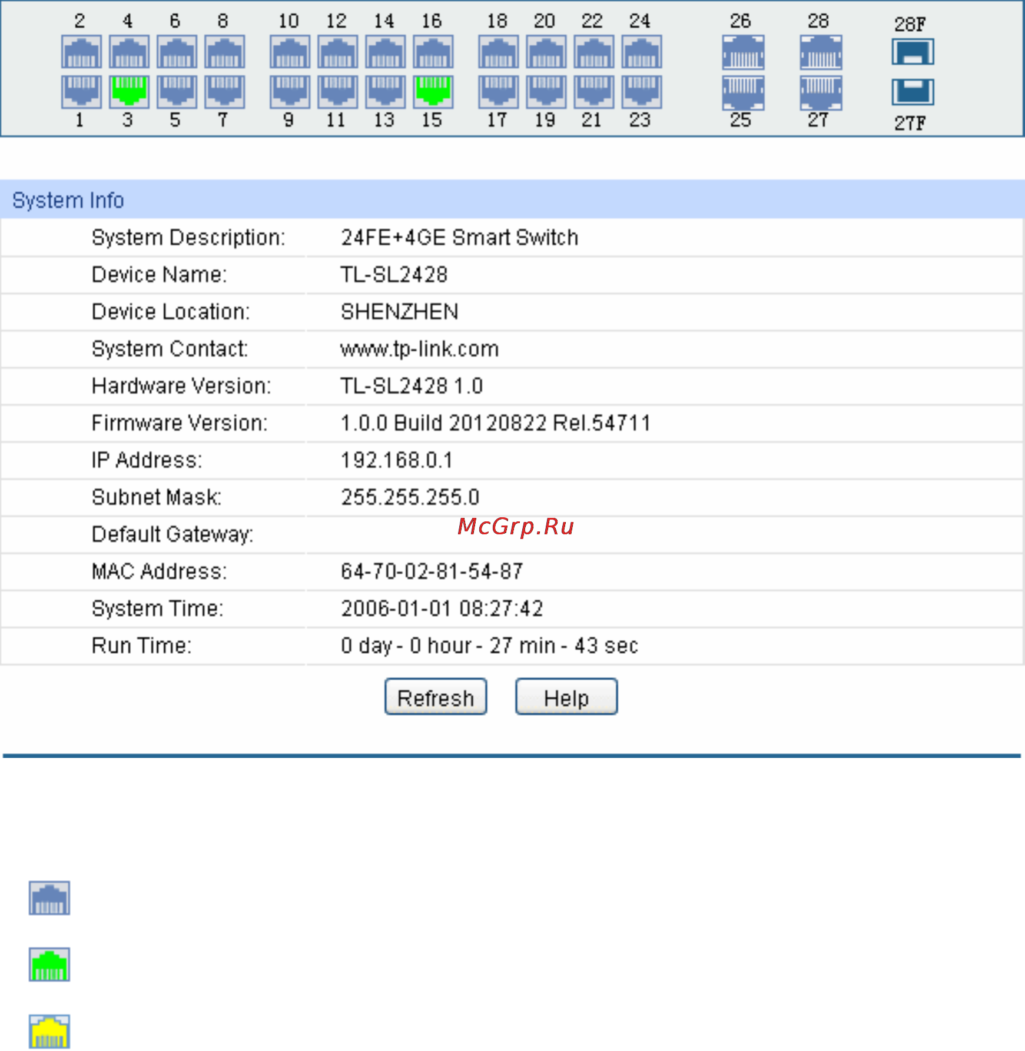Click the Refresh button

[436, 697]
